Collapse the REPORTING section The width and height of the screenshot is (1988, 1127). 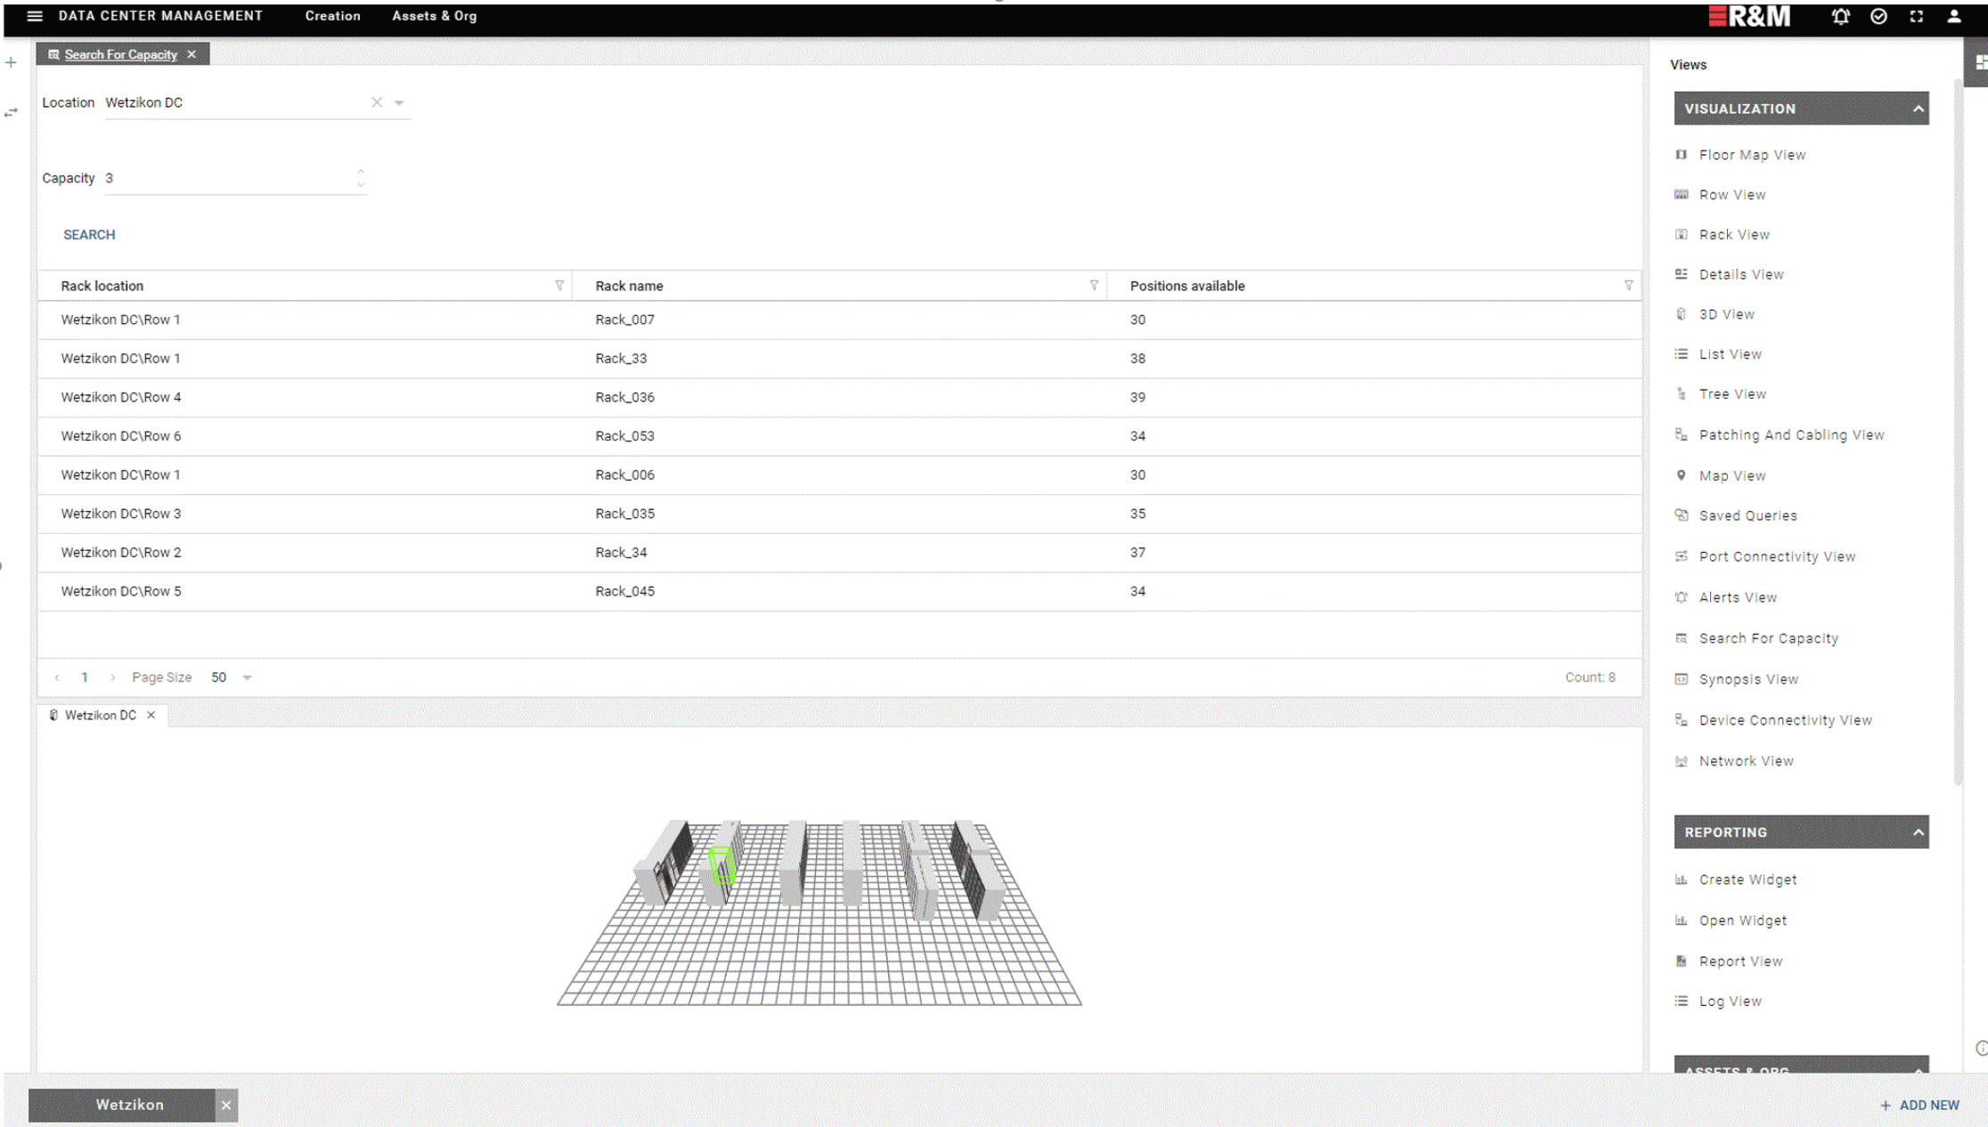click(1918, 832)
